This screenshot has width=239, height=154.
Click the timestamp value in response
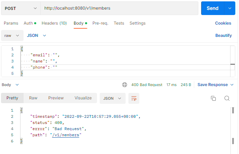pyautogui.click(x=100, y=116)
